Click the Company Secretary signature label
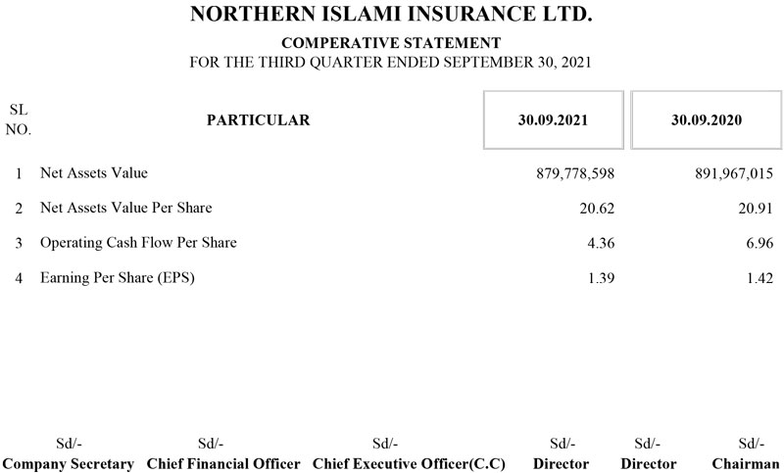The width and height of the screenshot is (784, 473). pos(69,463)
